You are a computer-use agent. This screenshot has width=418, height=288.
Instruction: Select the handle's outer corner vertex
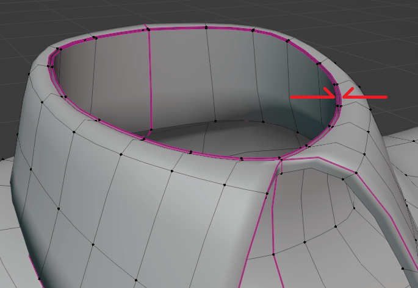(x=354, y=173)
